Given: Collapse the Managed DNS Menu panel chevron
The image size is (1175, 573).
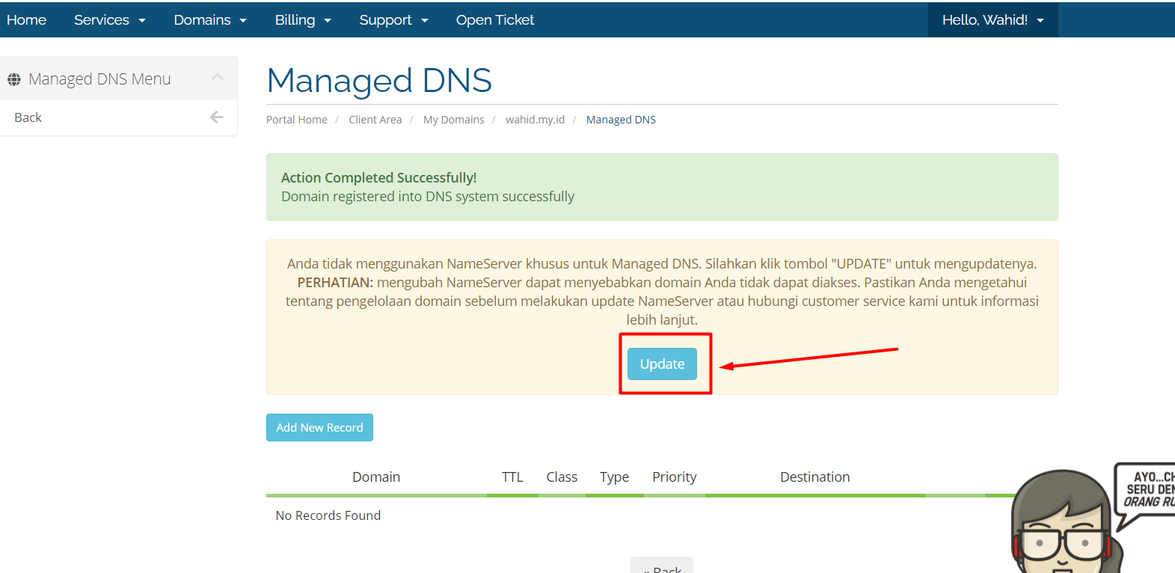Looking at the screenshot, I should point(218,77).
